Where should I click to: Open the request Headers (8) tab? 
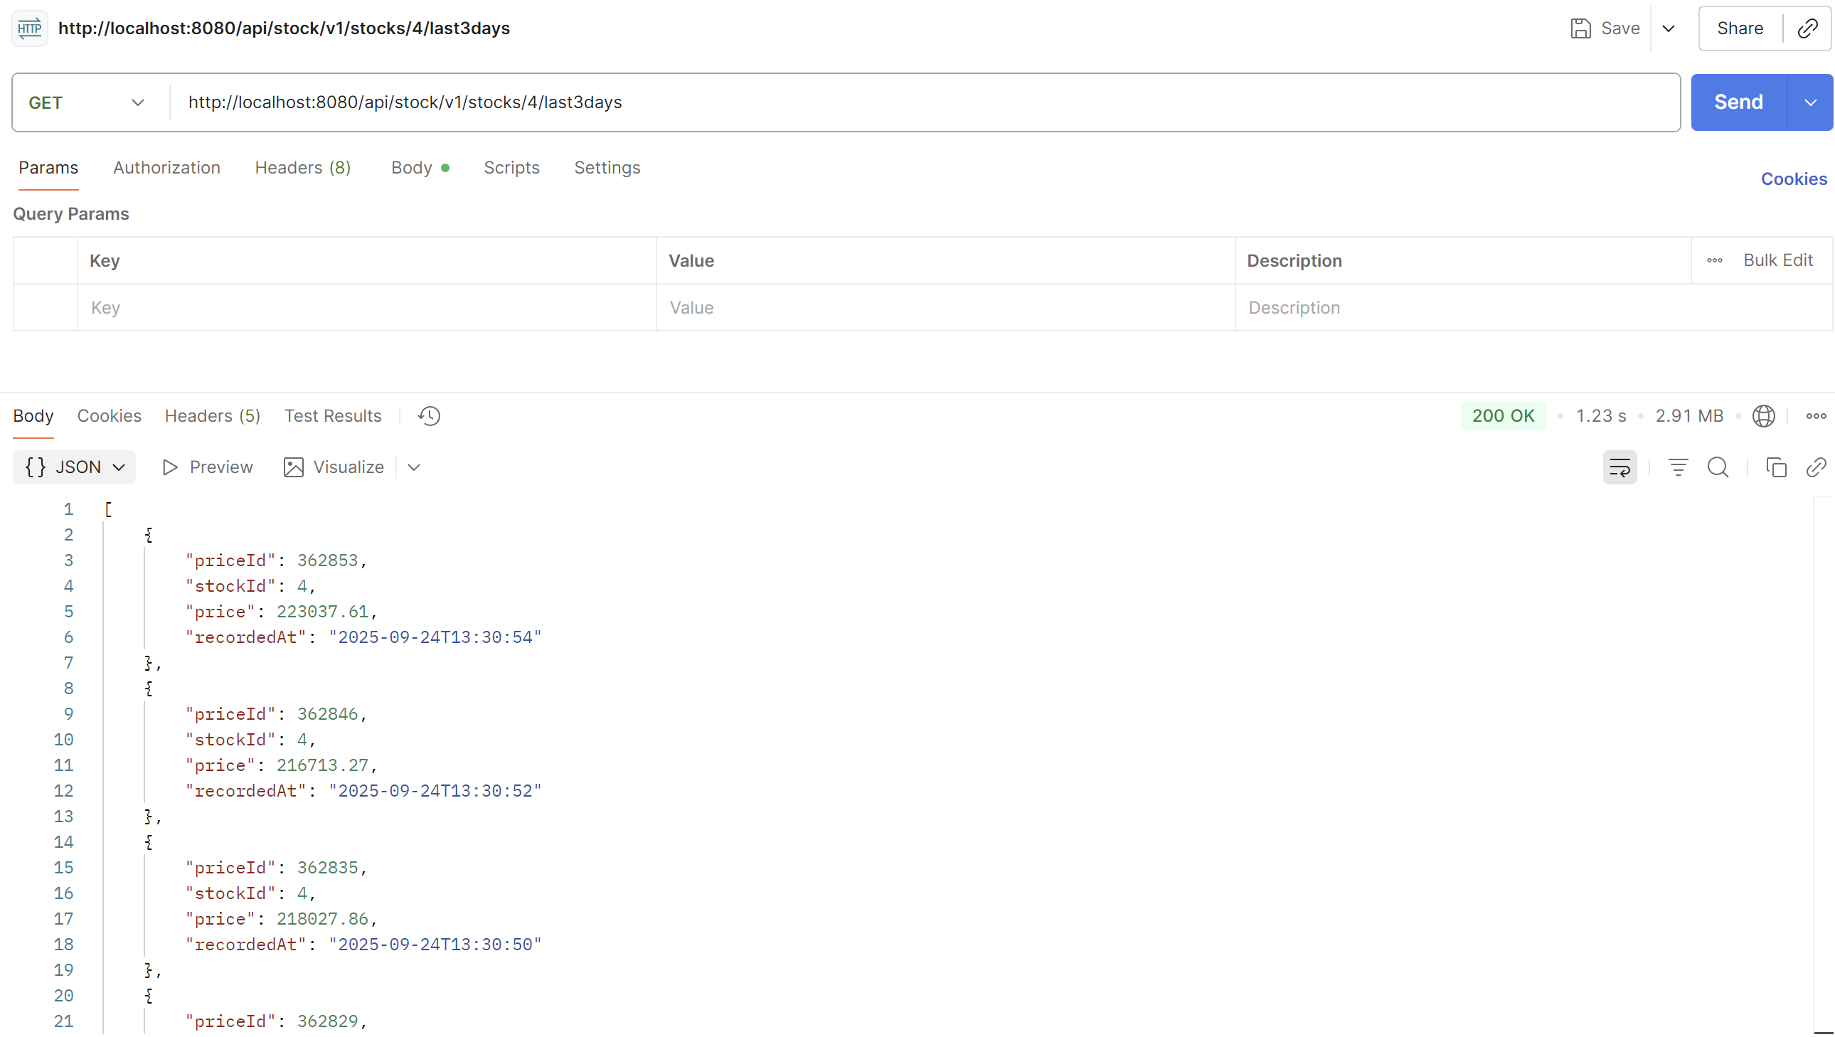click(303, 168)
